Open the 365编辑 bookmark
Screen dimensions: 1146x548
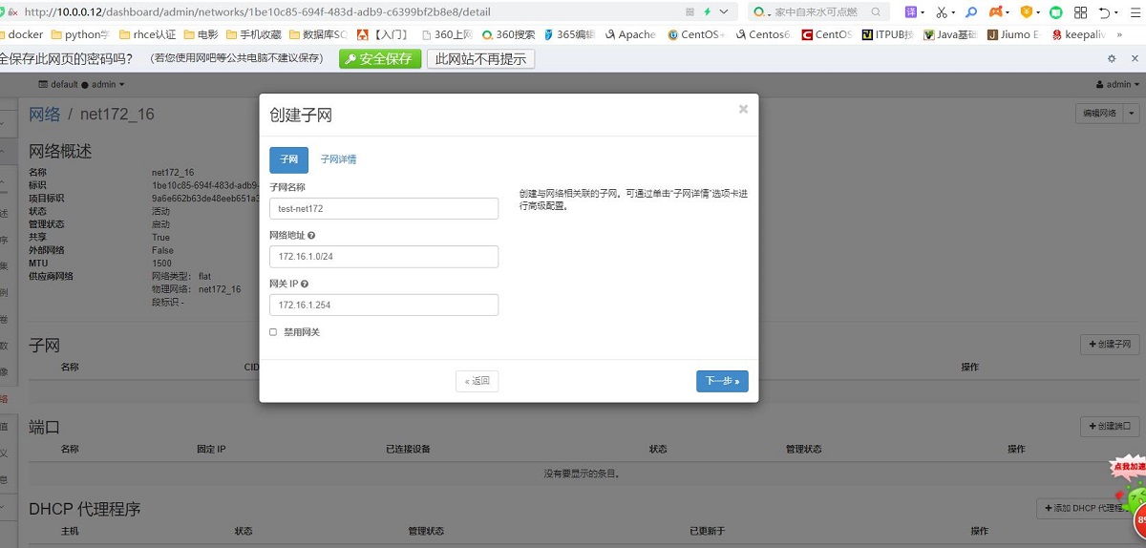pos(569,34)
